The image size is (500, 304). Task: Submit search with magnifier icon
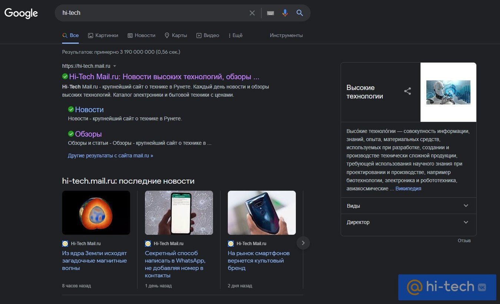tap(300, 13)
